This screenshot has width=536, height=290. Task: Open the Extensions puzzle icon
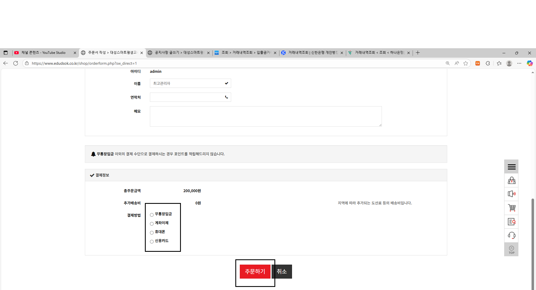pos(488,63)
